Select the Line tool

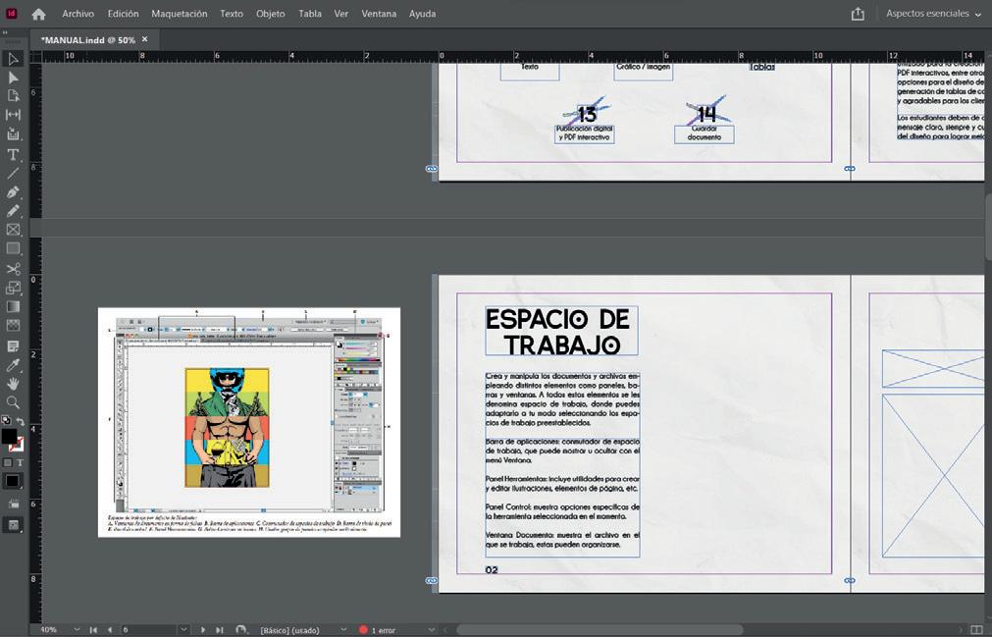point(13,174)
